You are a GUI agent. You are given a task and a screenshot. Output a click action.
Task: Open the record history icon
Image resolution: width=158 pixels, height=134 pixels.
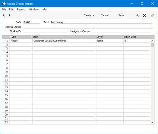[x=137, y=15]
